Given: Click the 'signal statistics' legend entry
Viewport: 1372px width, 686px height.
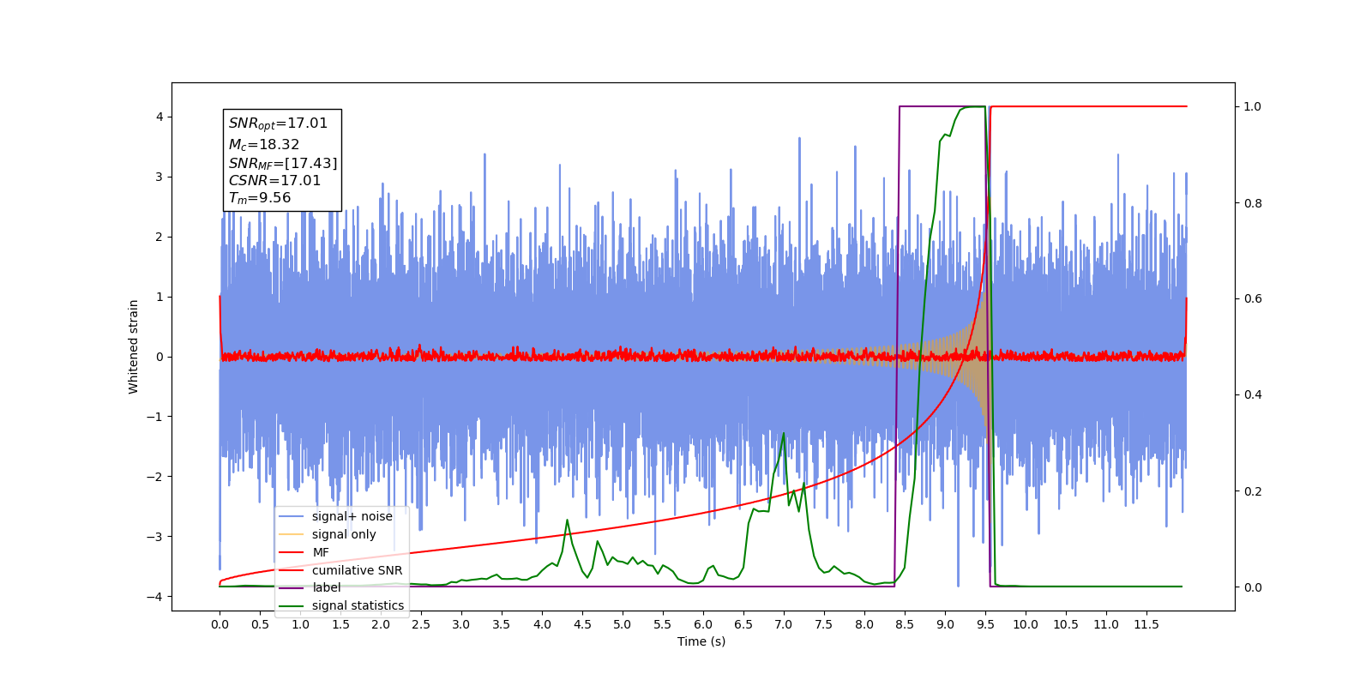Looking at the screenshot, I should point(341,605).
